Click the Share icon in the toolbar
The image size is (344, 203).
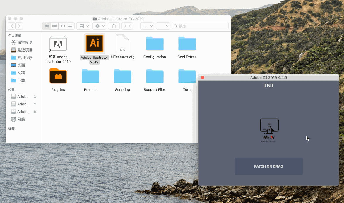(114, 26)
